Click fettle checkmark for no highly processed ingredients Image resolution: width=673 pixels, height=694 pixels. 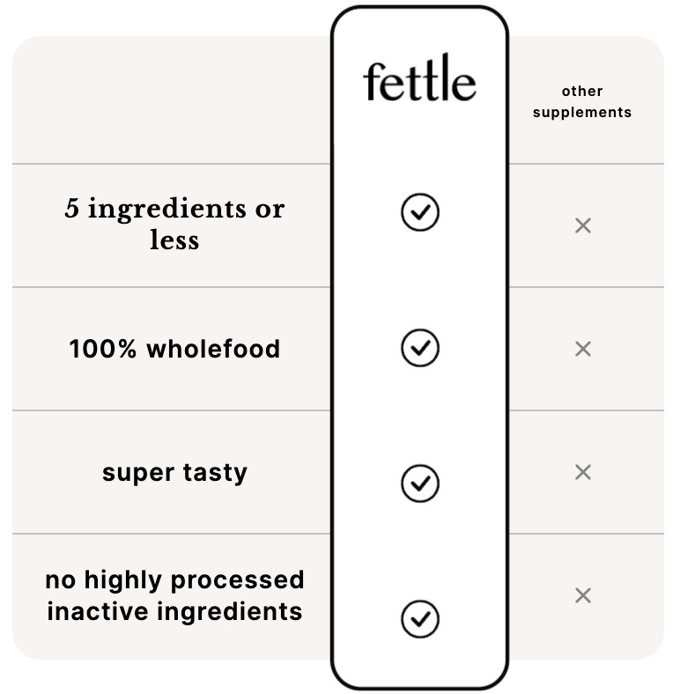click(x=419, y=619)
